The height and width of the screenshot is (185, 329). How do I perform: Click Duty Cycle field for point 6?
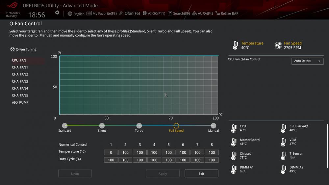point(183,160)
